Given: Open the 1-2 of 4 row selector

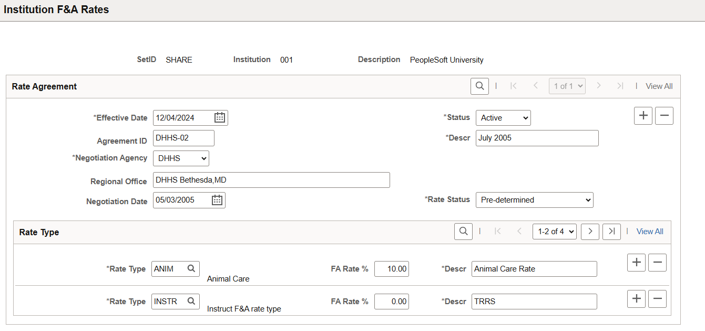Looking at the screenshot, I should click(554, 231).
